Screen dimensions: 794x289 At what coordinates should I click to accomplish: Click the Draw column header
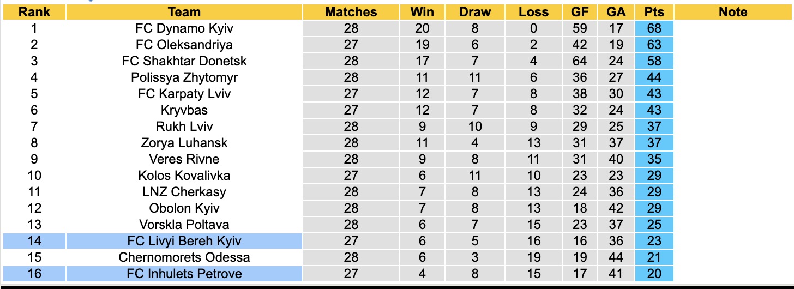(x=474, y=12)
